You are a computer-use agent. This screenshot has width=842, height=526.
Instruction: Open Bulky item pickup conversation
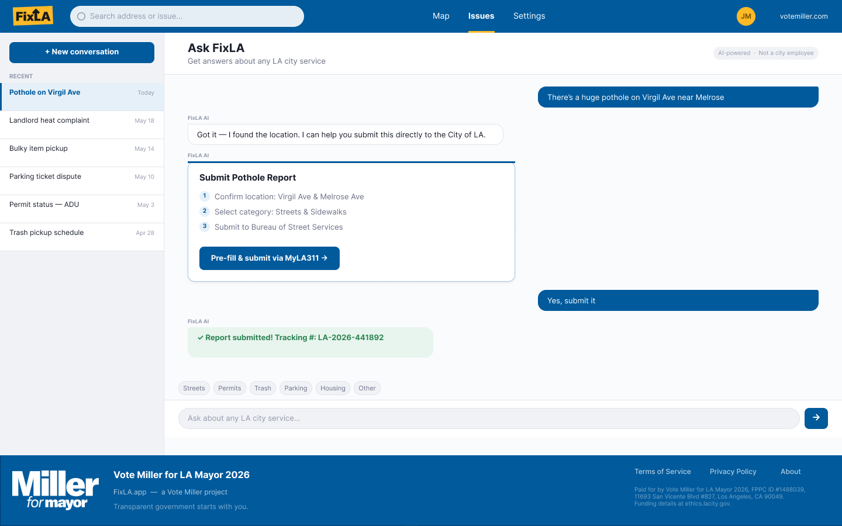point(82,153)
